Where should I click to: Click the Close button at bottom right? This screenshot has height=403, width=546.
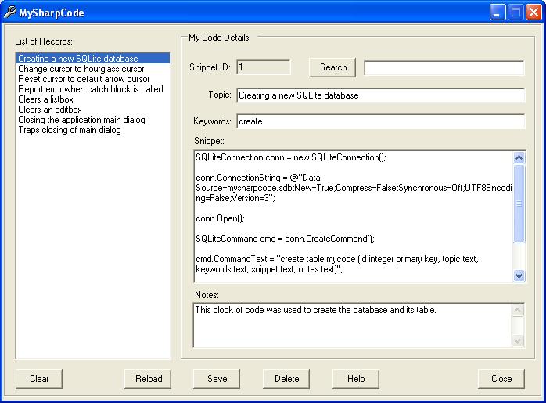tap(501, 379)
